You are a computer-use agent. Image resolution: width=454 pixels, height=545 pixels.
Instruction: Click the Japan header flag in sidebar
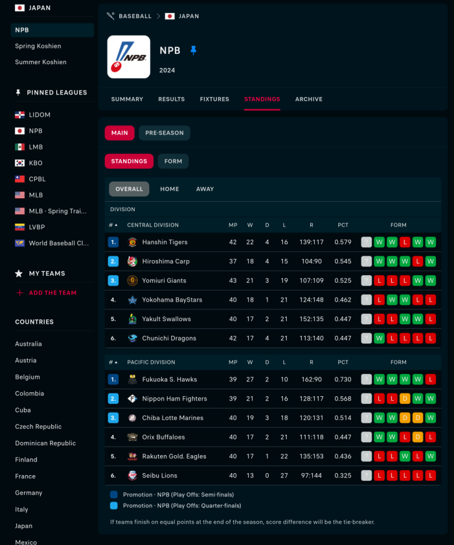[20, 8]
